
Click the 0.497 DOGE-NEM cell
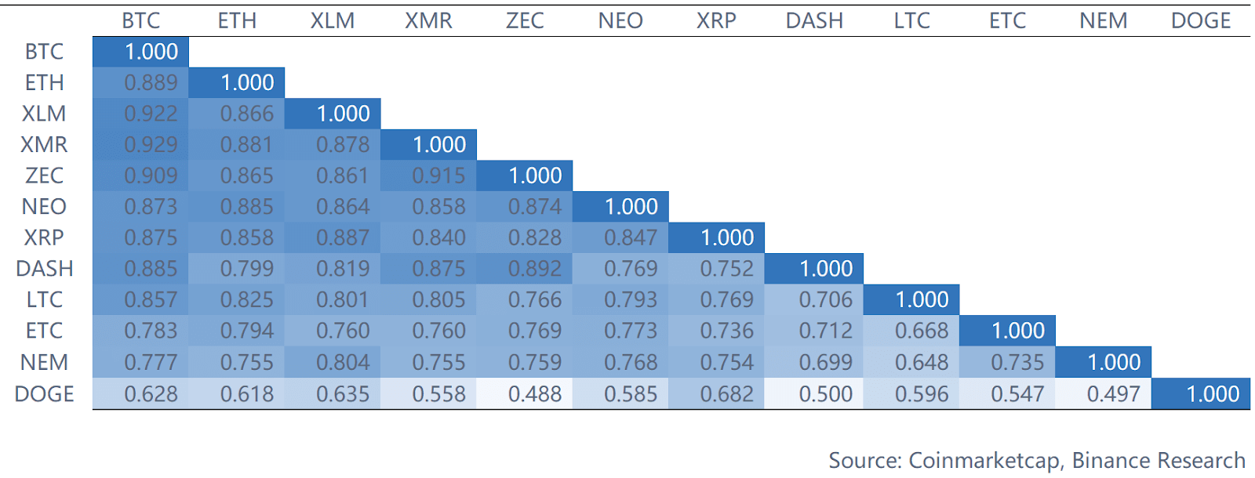point(1113,393)
